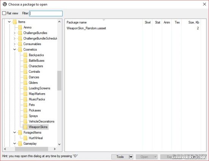Collapse the ForagedItems tree node
Image resolution: width=209 pixels, height=161 pixels.
pos(14,133)
